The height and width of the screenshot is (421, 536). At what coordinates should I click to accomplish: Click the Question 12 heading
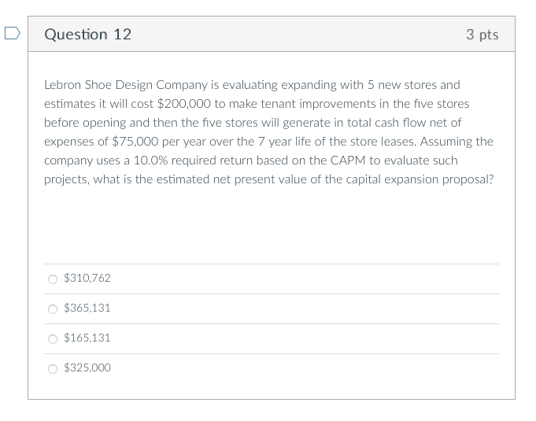tap(88, 35)
